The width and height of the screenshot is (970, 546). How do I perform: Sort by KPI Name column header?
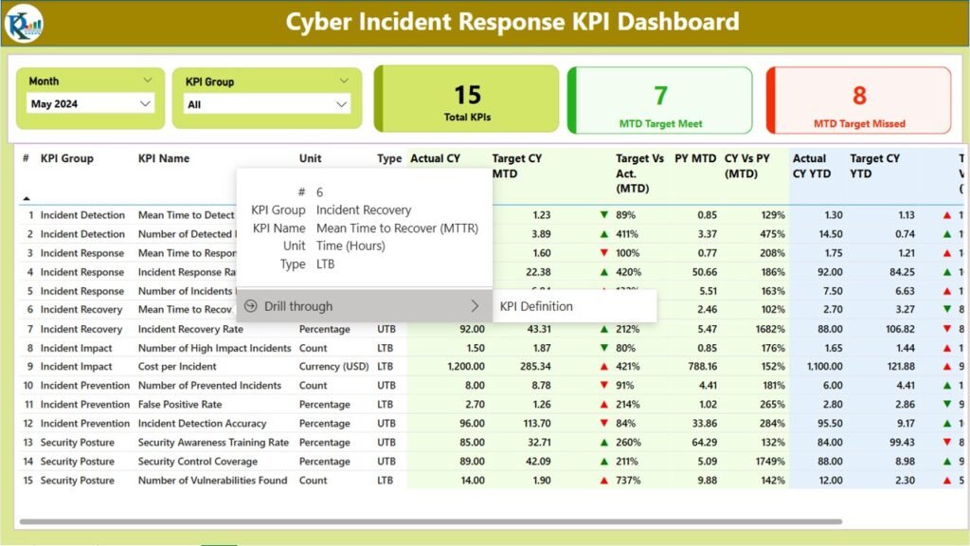click(163, 158)
